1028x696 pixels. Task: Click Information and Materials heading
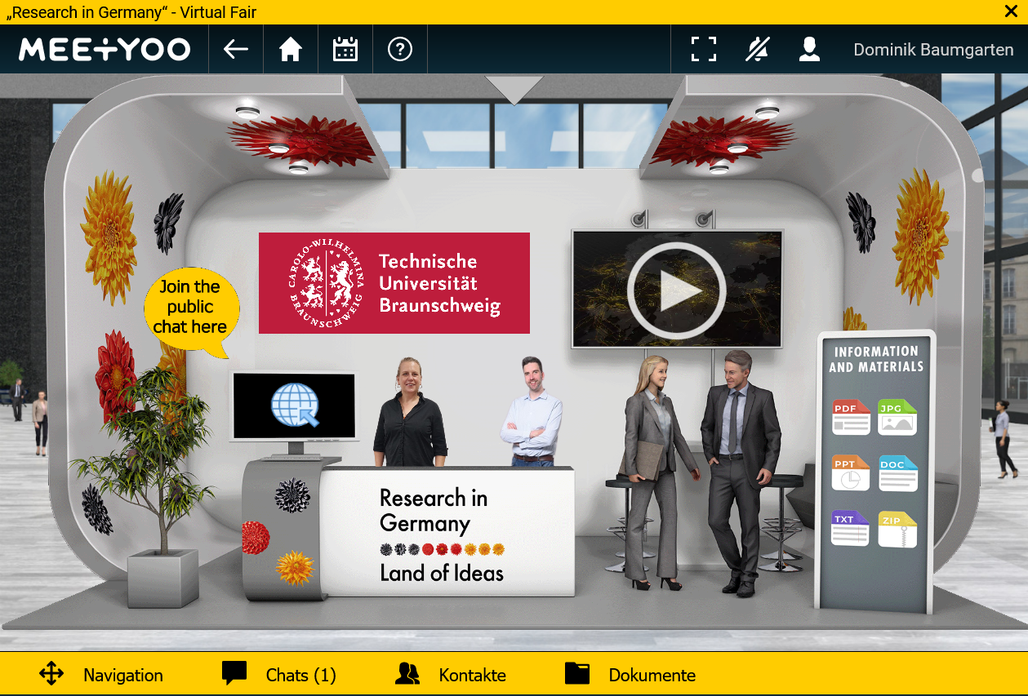(x=876, y=359)
